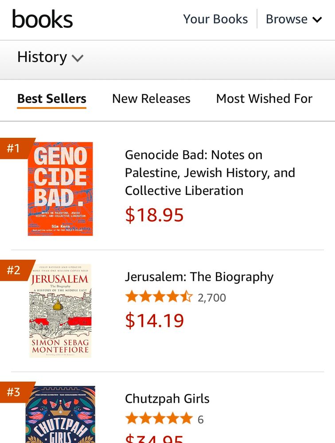Click the $14.19 price
Viewport: 335px width, 443px height.
[154, 321]
